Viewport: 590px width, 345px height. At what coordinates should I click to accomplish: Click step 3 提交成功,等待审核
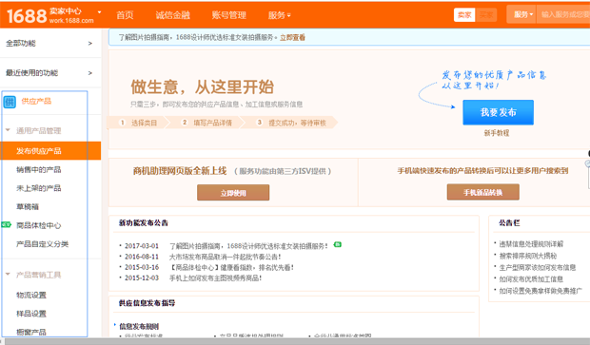click(x=291, y=123)
